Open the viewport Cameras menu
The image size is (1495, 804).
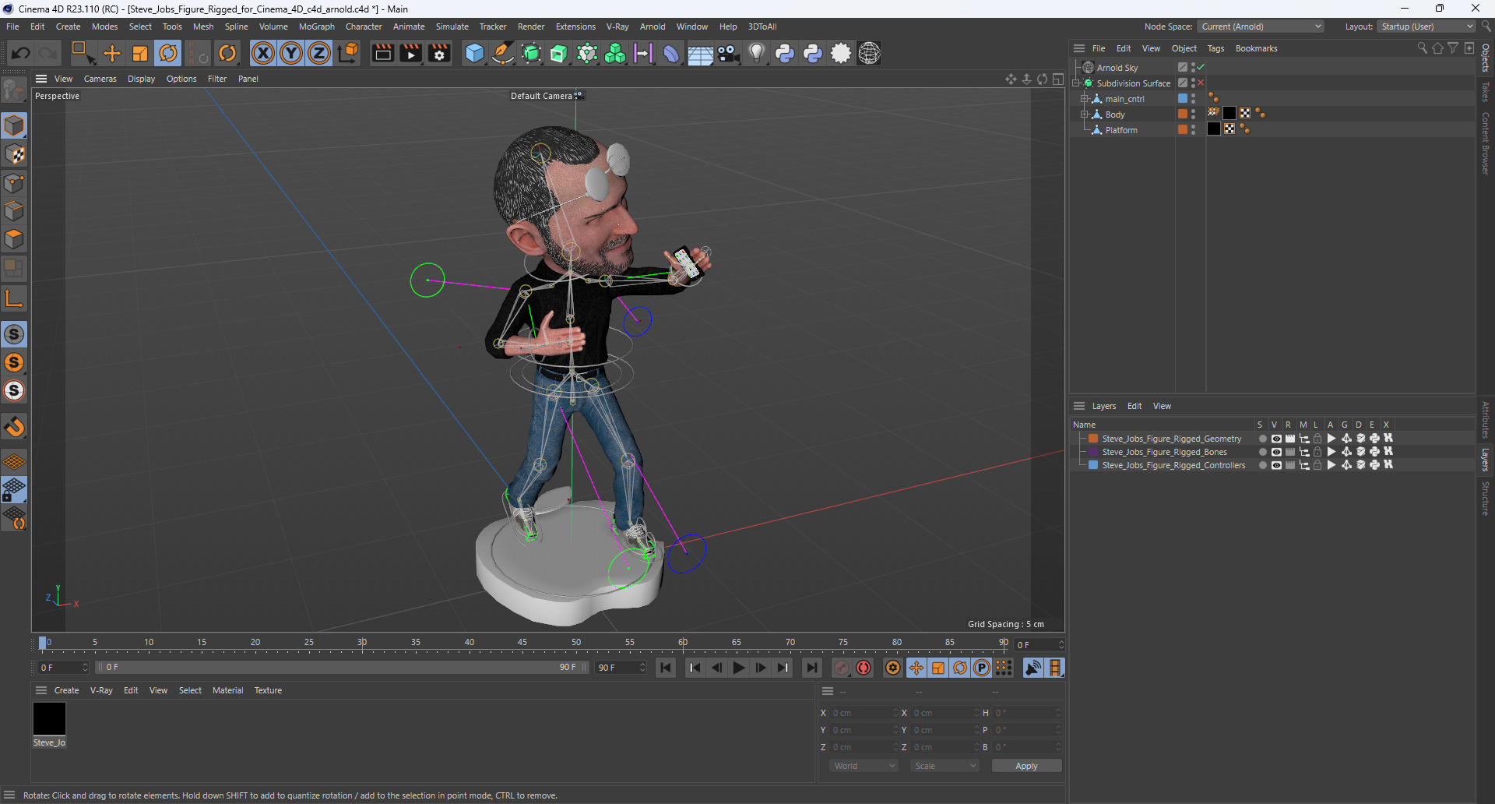pyautogui.click(x=100, y=79)
